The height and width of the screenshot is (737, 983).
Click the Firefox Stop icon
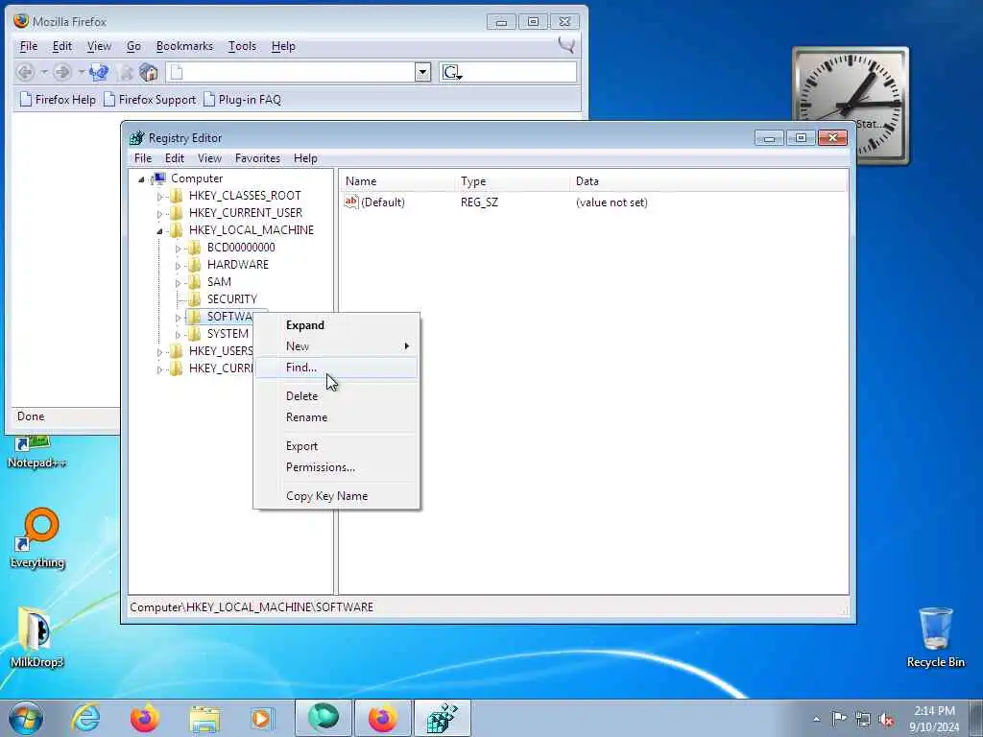point(126,73)
